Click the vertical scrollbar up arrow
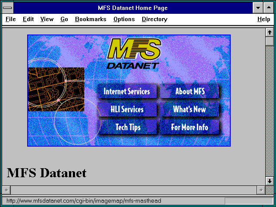 click(x=270, y=33)
